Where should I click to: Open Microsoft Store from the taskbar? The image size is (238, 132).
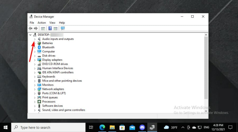pyautogui.click(x=122, y=128)
